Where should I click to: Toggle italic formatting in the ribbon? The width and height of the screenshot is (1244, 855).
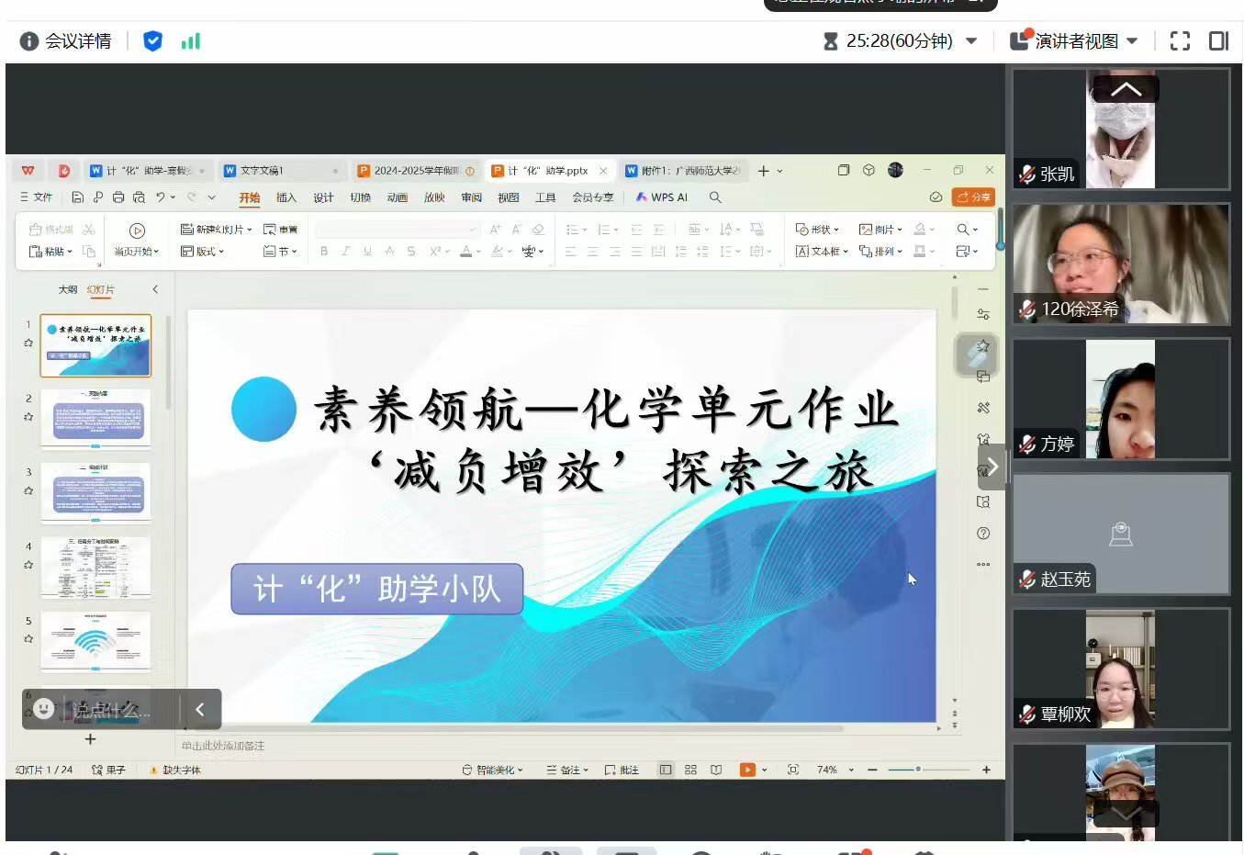tap(344, 252)
